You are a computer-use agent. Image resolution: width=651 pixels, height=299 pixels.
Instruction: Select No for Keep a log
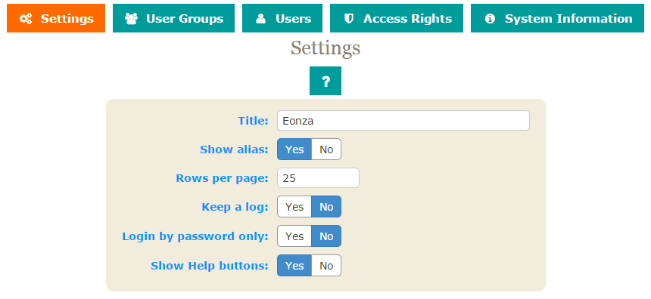326,207
